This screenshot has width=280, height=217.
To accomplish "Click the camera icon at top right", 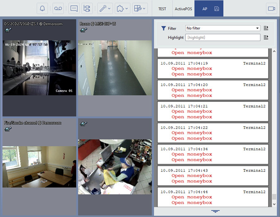I will pos(272,8).
